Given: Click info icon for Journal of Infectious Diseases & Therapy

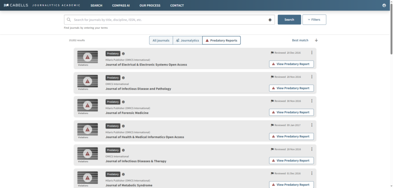Looking at the screenshot, I should tap(123, 150).
